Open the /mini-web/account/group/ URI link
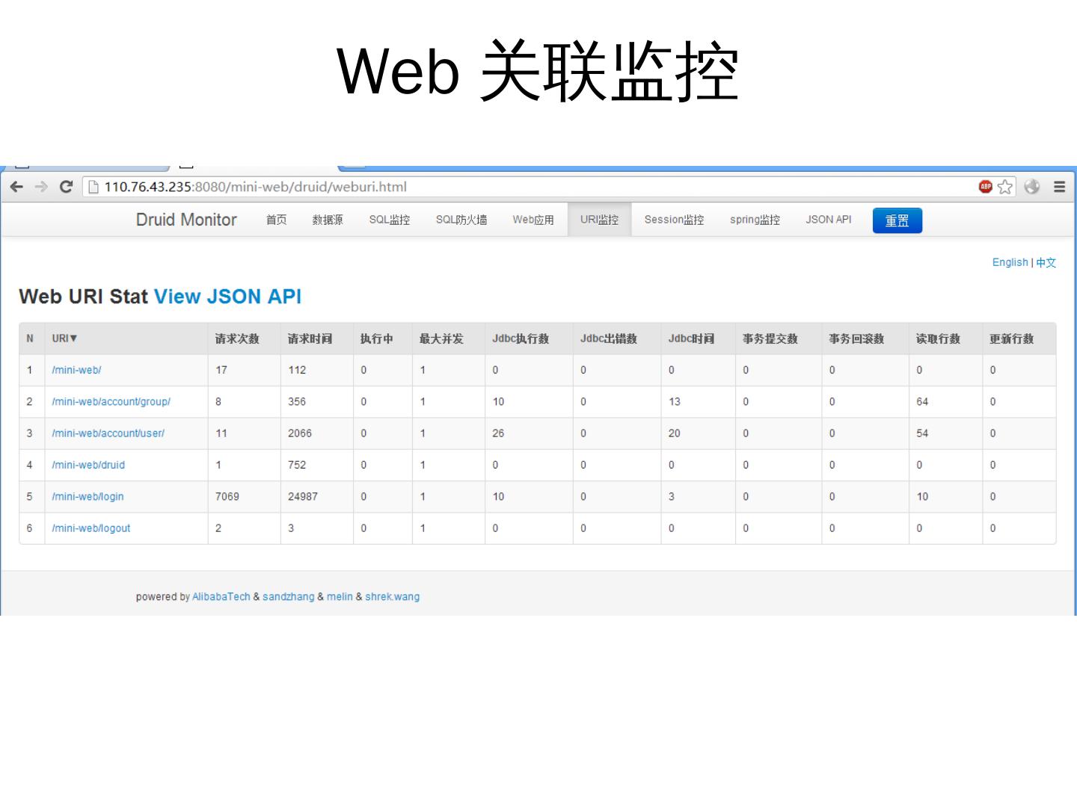Image resolution: width=1077 pixels, height=807 pixels. tap(111, 401)
